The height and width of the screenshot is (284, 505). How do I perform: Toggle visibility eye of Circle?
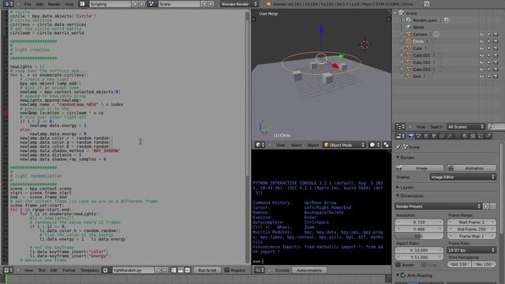(x=482, y=42)
